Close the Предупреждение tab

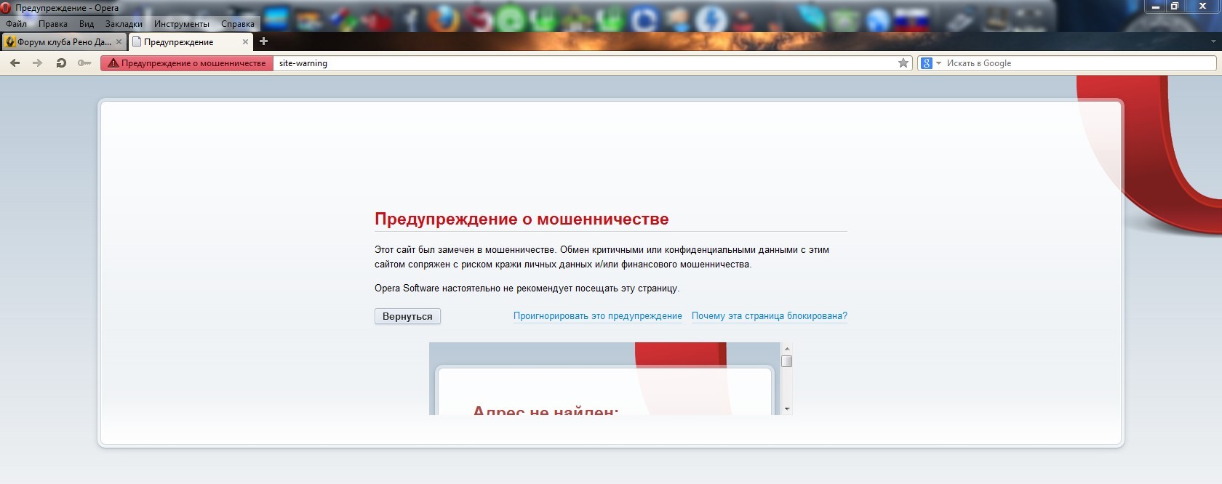point(245,42)
